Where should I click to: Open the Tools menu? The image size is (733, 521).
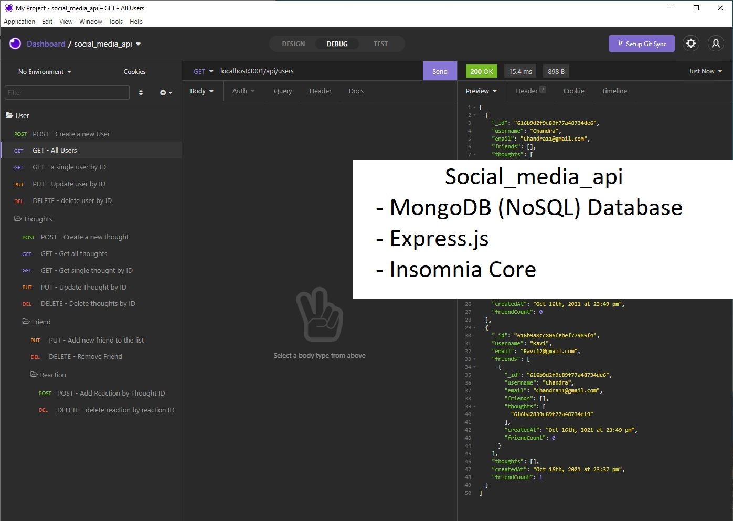[115, 22]
